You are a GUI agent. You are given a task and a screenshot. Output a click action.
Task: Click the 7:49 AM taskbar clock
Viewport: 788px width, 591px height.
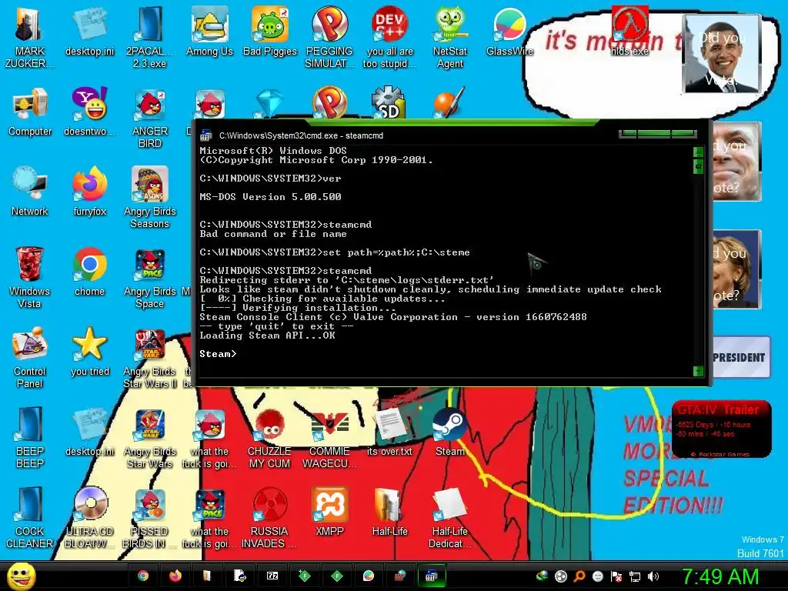(720, 577)
